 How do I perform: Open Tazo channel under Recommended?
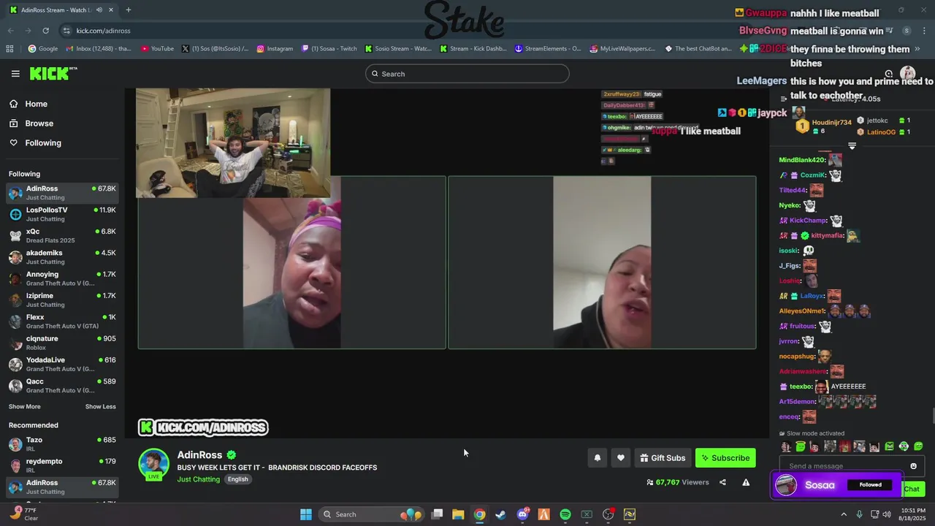click(62, 444)
